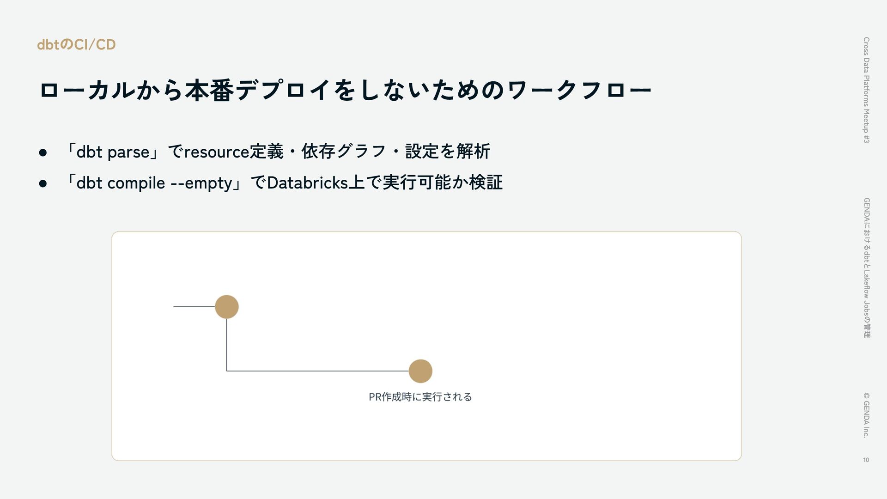Click the second bullet point dot
Image resolution: width=887 pixels, height=499 pixels.
pyautogui.click(x=43, y=184)
